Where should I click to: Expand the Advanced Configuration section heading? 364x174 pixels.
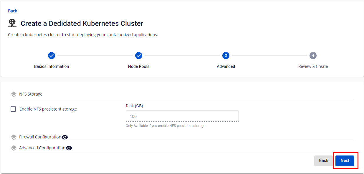pos(42,148)
